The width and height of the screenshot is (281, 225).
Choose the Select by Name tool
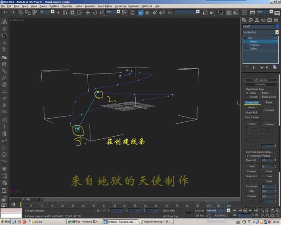65,12
